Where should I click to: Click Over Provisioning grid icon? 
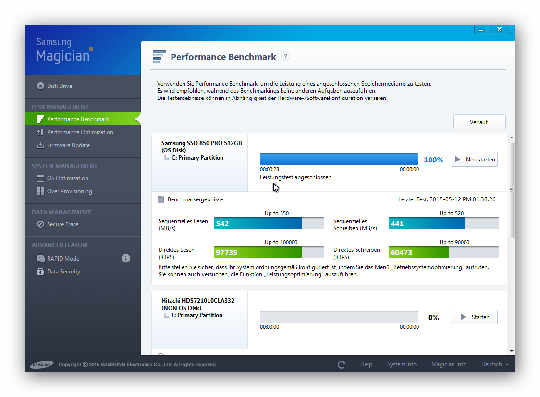click(x=40, y=191)
